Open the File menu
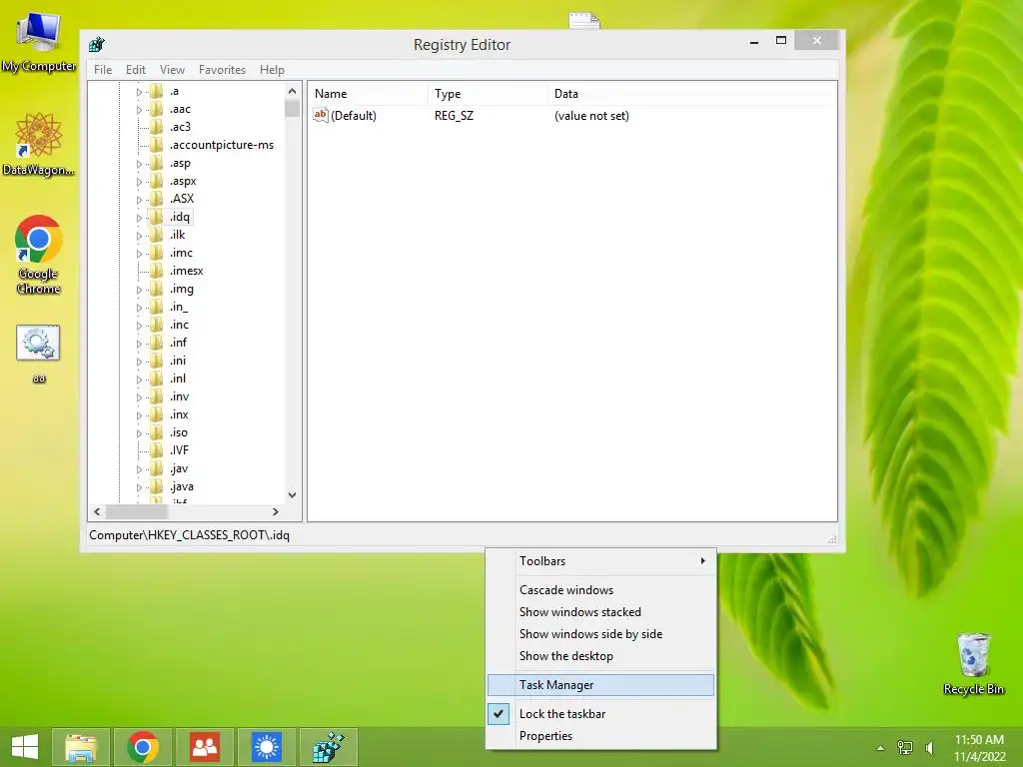The width and height of the screenshot is (1023, 767). point(103,69)
